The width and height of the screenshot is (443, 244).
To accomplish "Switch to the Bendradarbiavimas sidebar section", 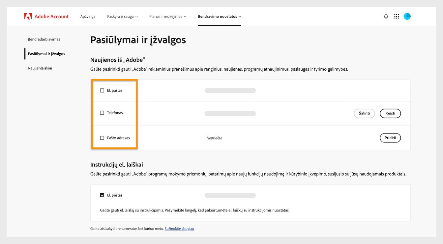I will [44, 39].
